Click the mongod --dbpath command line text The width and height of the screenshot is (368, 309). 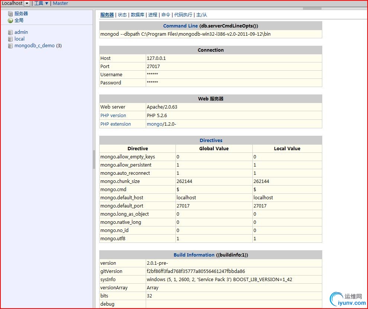pyautogui.click(x=185, y=34)
